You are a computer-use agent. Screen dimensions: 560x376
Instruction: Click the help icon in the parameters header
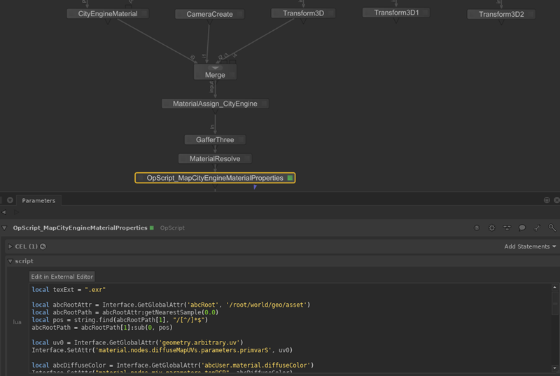477,228
